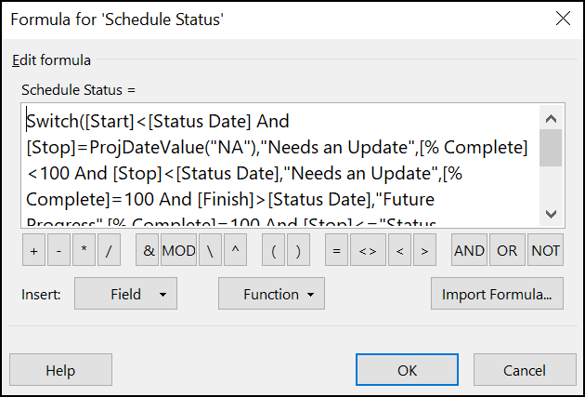
Task: Insert the minus operator
Action: pos(58,250)
